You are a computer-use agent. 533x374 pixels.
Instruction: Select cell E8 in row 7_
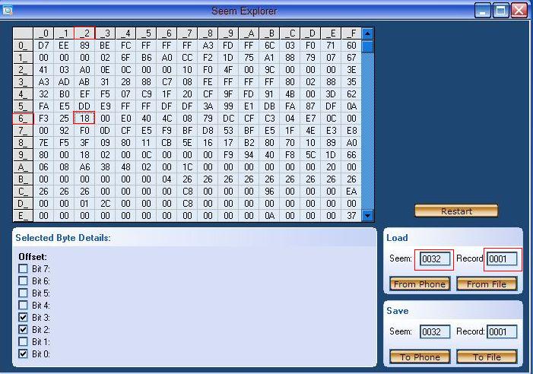(351, 131)
